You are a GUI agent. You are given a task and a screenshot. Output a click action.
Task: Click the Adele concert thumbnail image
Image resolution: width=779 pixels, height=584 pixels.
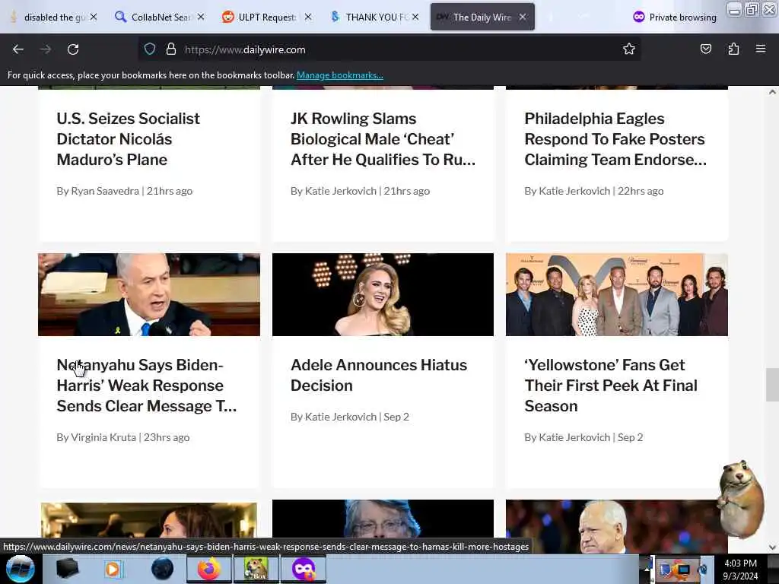383,294
